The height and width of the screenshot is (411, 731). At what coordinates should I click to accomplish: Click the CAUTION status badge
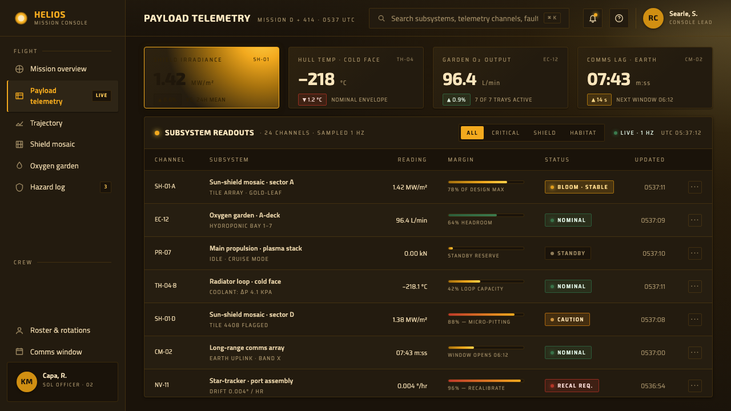(567, 320)
